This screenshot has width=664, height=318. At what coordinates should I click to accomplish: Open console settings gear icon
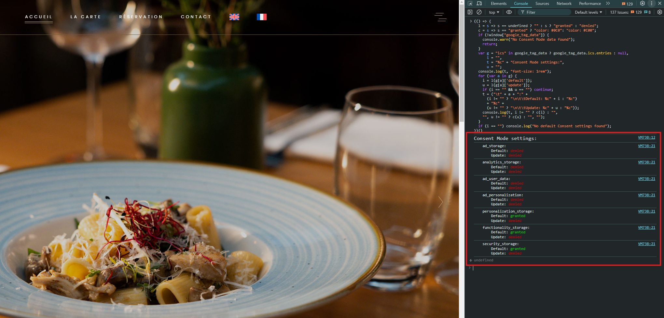pyautogui.click(x=660, y=12)
